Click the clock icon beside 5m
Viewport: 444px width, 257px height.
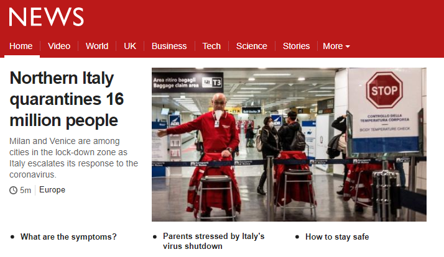13,191
